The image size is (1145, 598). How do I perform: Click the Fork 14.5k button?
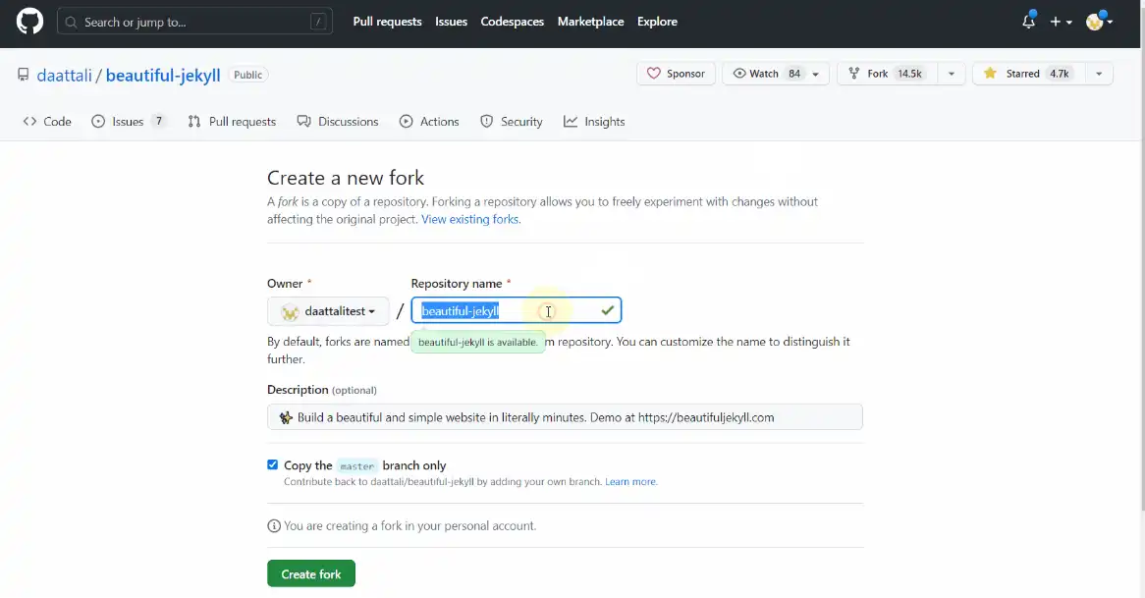click(x=887, y=74)
